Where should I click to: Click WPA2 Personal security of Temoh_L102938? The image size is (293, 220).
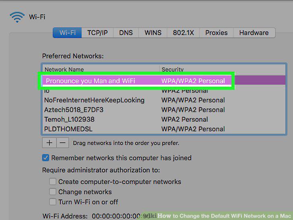tap(184, 120)
